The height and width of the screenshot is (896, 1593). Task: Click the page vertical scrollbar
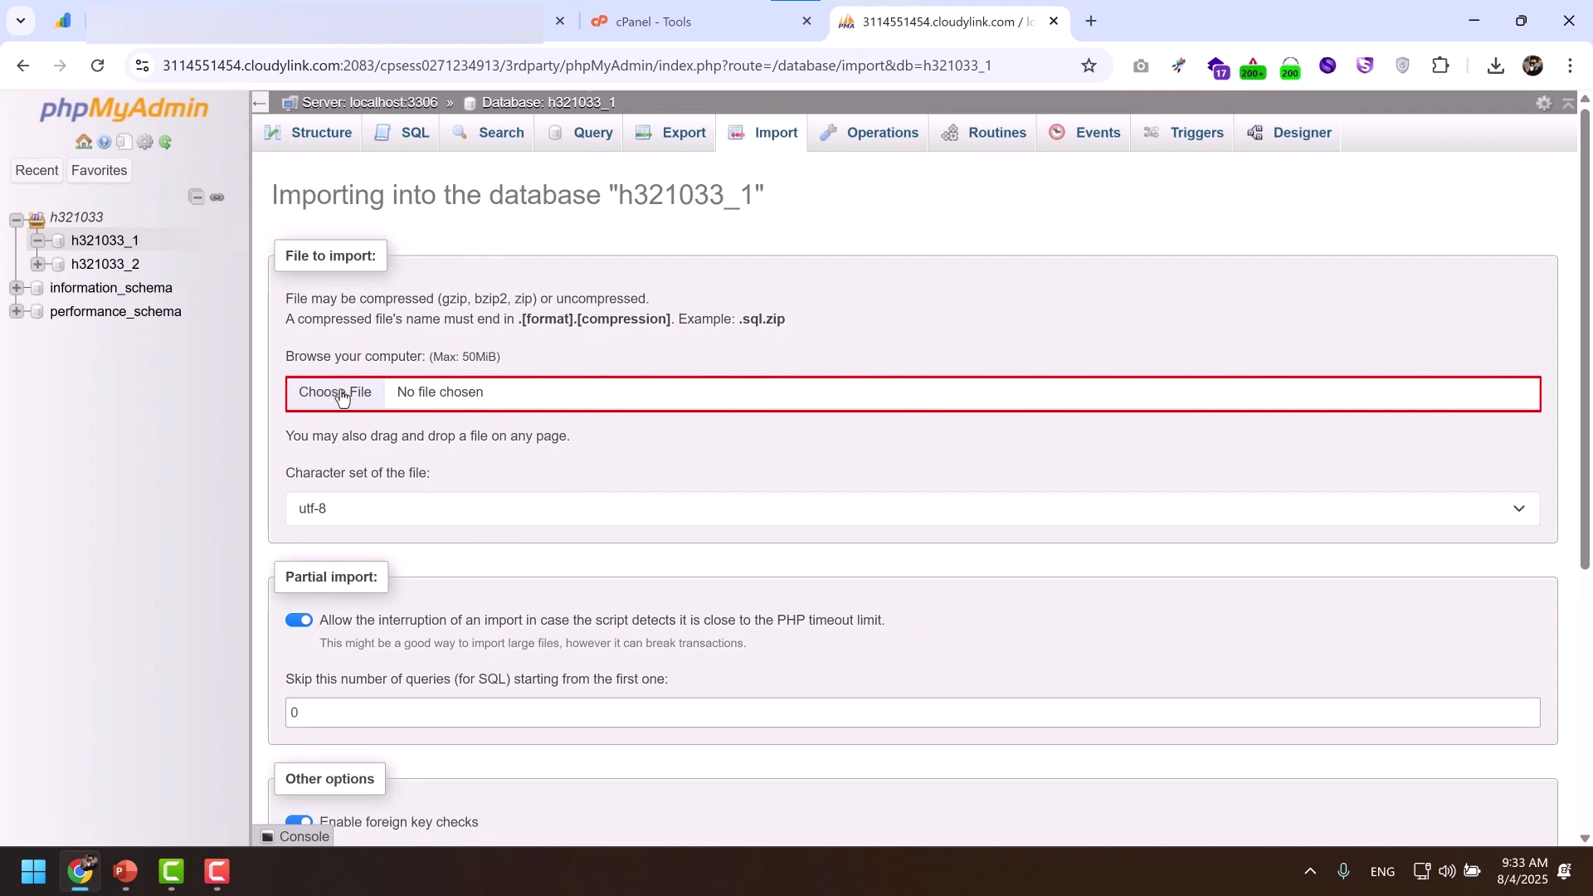[x=1585, y=339]
